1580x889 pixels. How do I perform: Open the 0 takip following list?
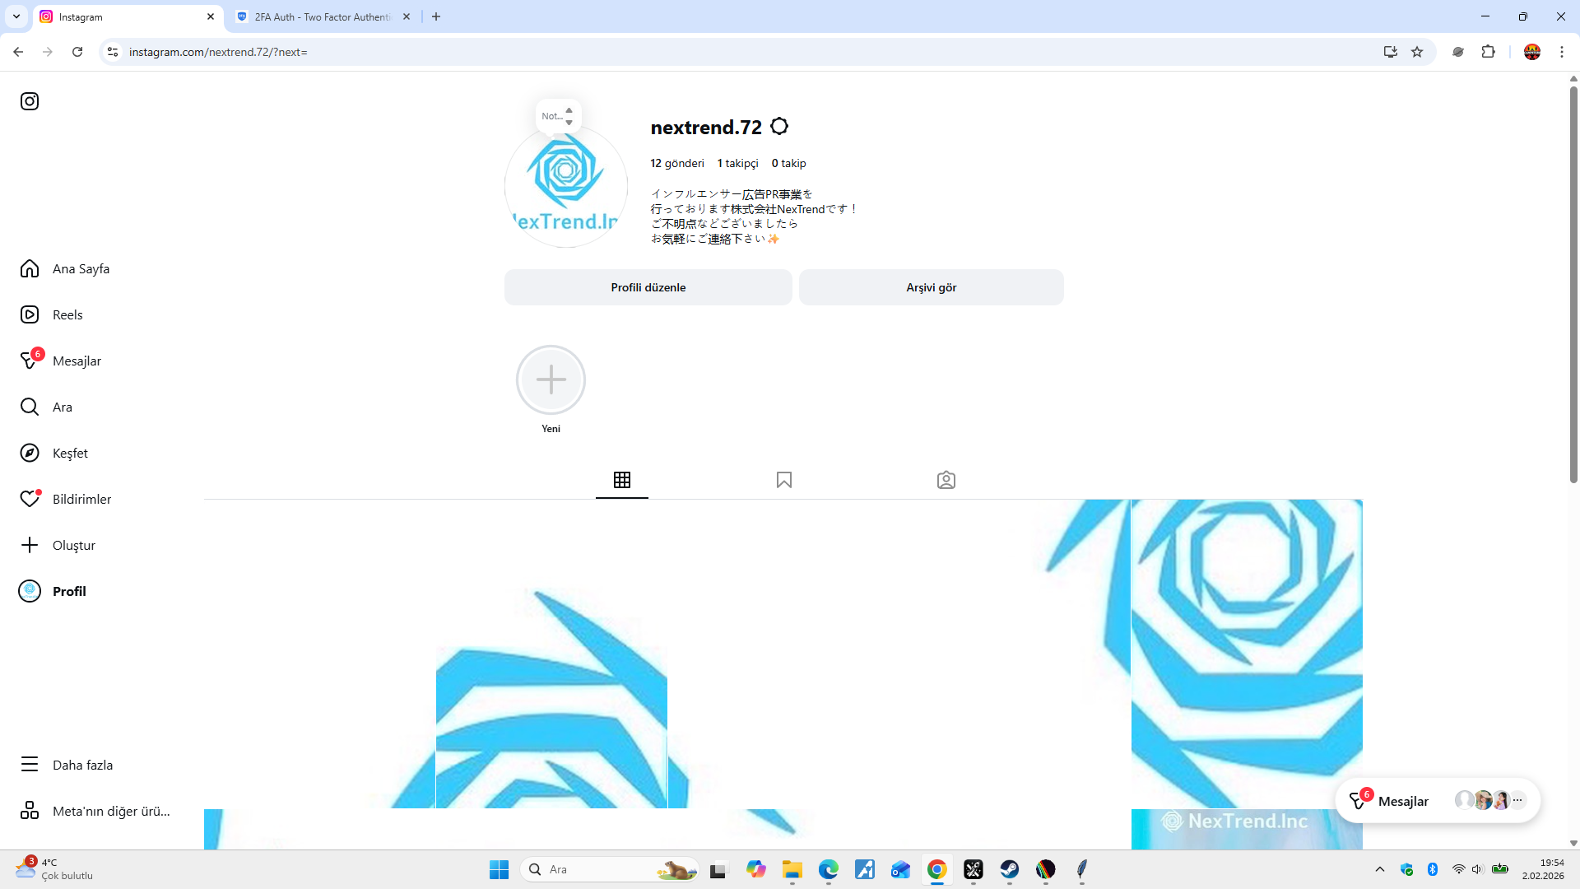coord(789,163)
